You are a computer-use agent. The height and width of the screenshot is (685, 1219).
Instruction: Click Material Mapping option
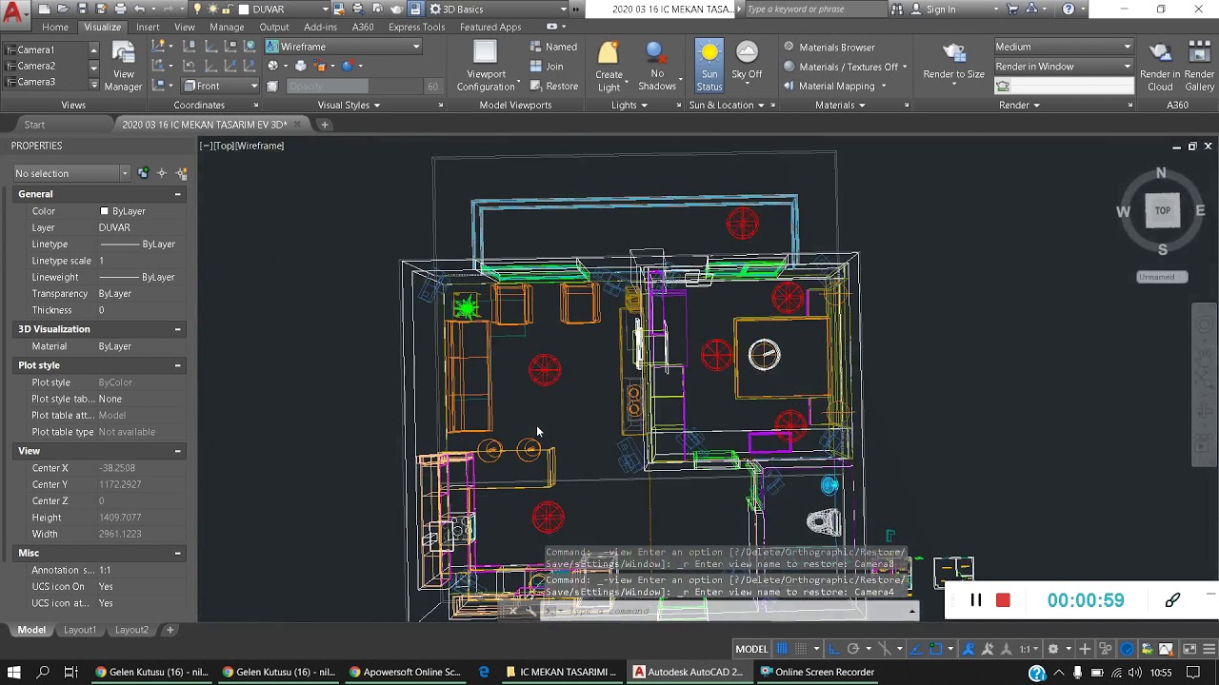coord(834,86)
